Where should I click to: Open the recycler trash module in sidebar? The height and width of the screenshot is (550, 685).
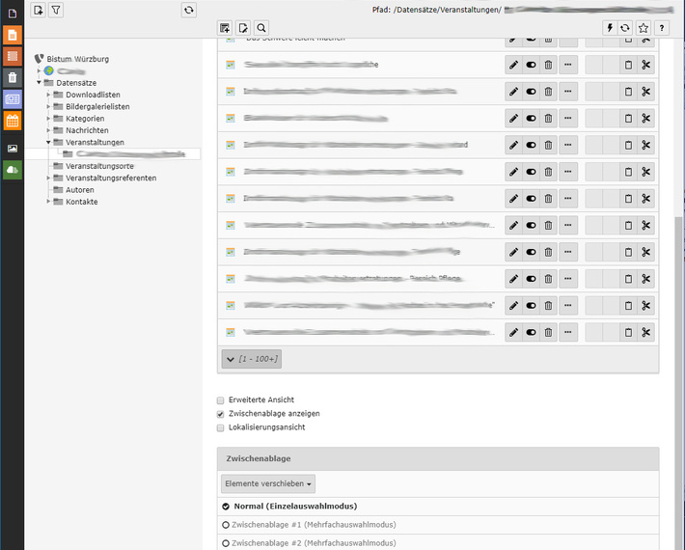point(13,78)
